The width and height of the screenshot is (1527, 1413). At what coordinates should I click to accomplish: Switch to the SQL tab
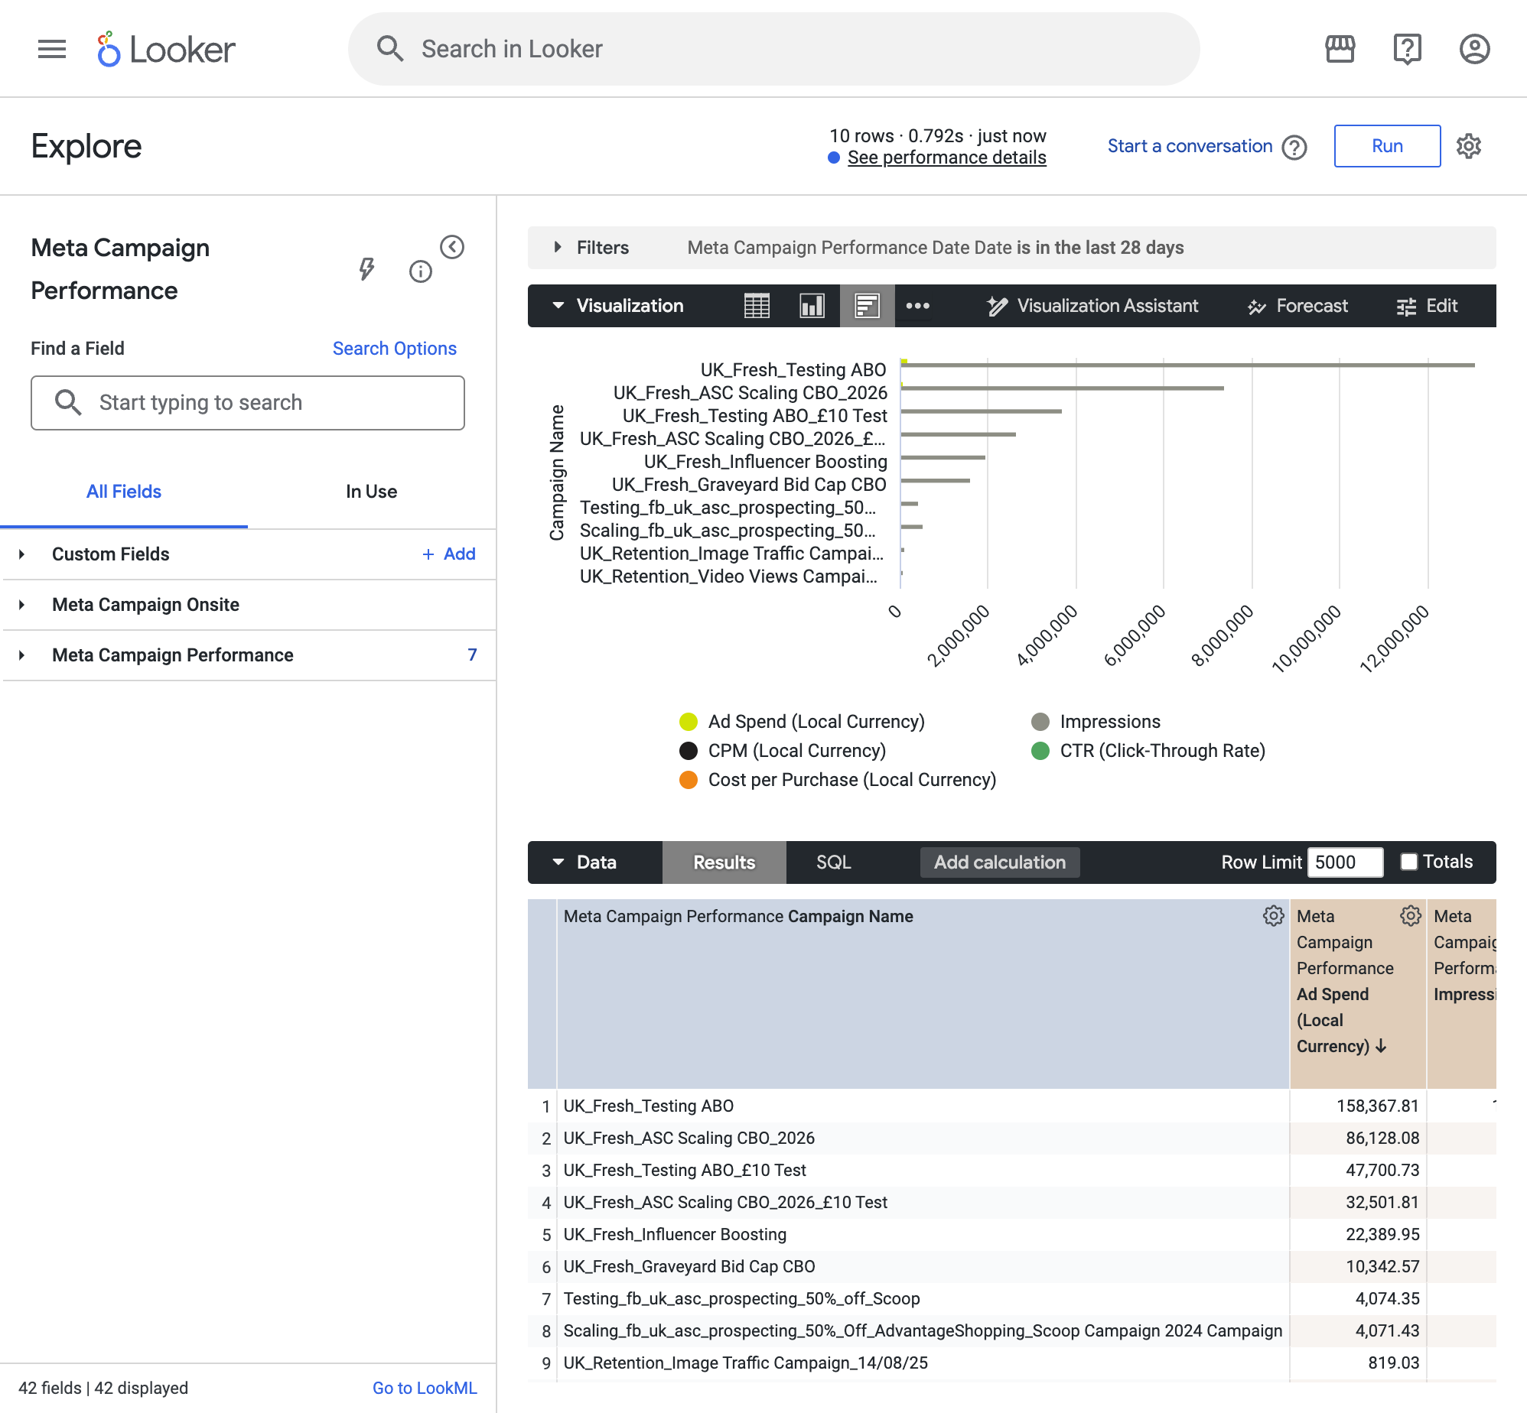click(833, 862)
